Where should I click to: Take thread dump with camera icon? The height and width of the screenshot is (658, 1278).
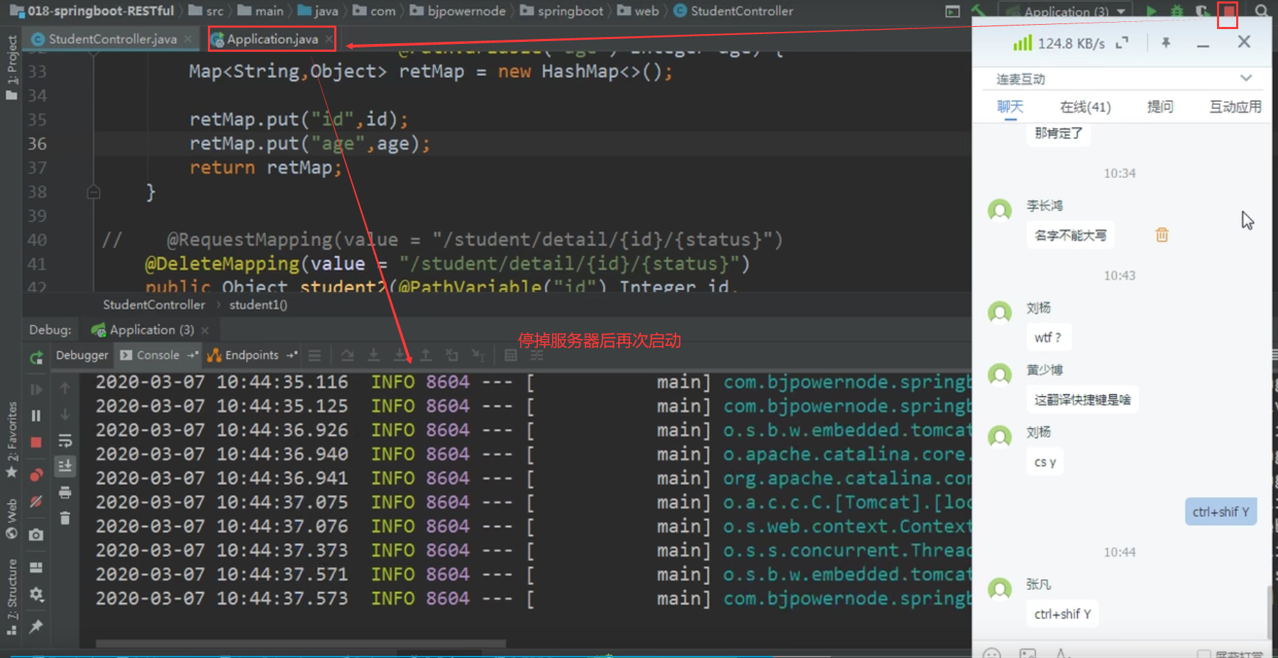[x=36, y=535]
